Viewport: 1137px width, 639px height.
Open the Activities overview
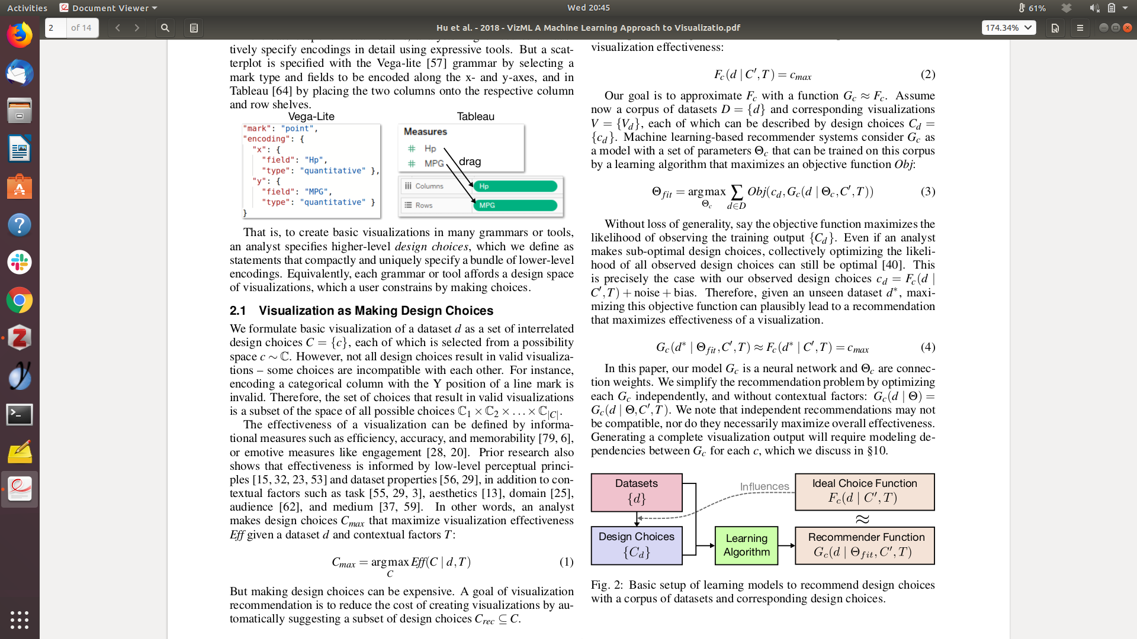[27, 8]
